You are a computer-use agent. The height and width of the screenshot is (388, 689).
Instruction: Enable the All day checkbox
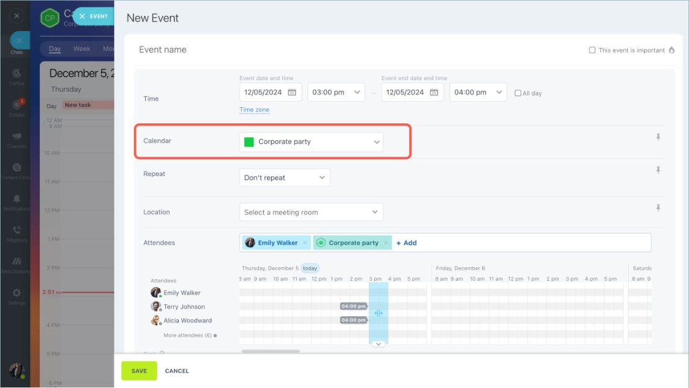pyautogui.click(x=518, y=93)
